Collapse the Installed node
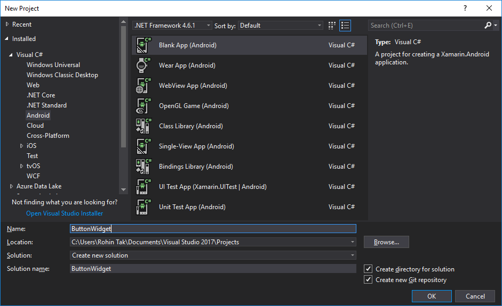The width and height of the screenshot is (502, 306). pos(7,39)
